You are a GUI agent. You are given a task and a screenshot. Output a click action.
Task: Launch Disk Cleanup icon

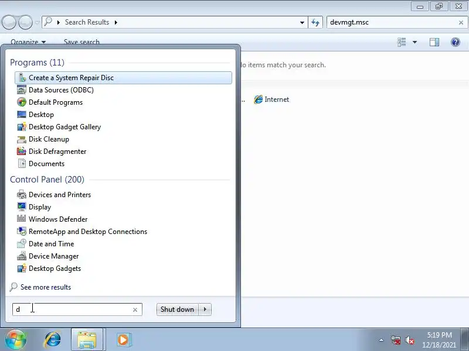tap(22, 139)
